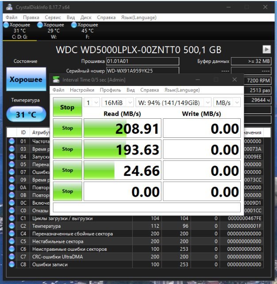Click the status orb for attribute 05
This screenshot has height=284, width=277.
point(12,164)
